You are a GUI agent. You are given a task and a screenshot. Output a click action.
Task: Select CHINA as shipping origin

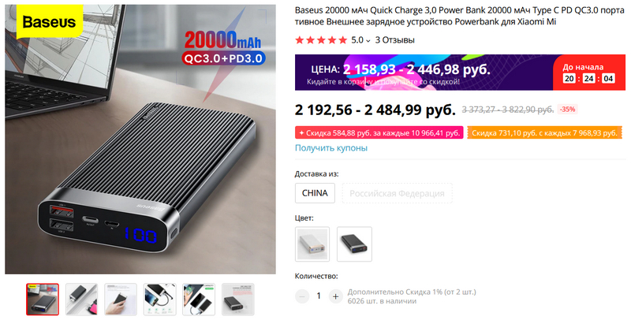click(315, 193)
